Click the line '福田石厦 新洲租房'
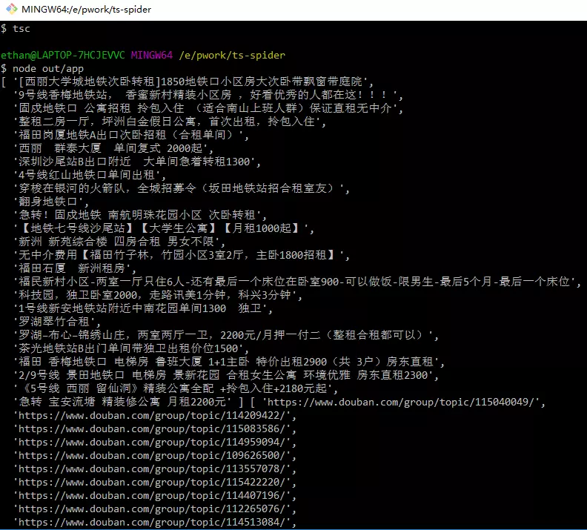 click(75, 269)
